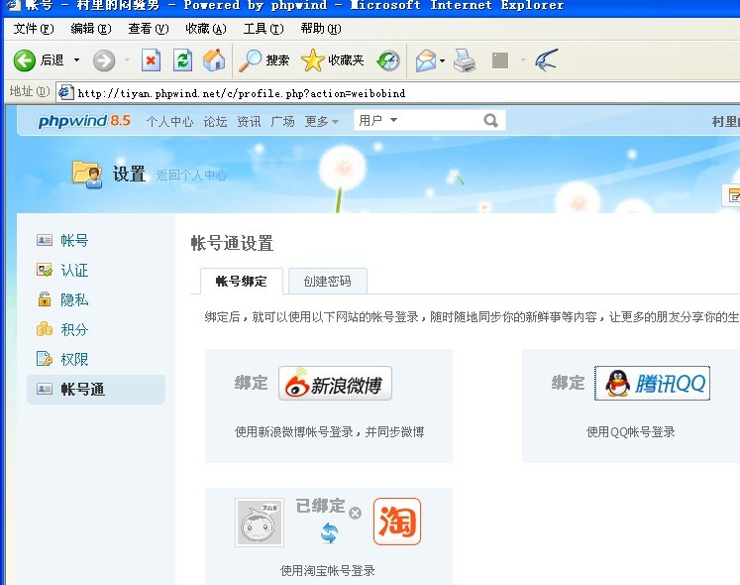This screenshot has width=740, height=585.
Task: Click the 认证 sidebar certificate icon
Action: pos(45,270)
